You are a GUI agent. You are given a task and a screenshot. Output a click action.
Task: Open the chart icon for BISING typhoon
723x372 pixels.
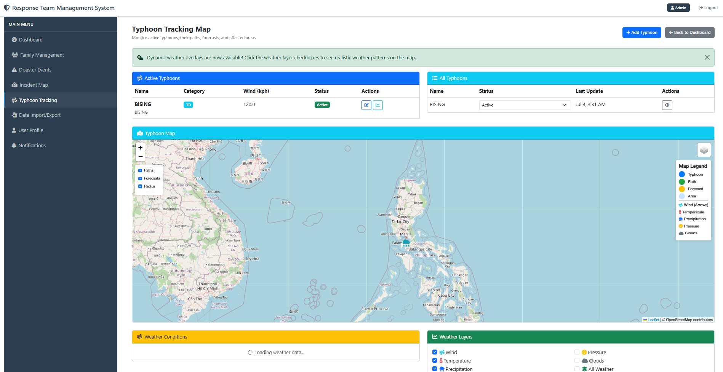(378, 105)
